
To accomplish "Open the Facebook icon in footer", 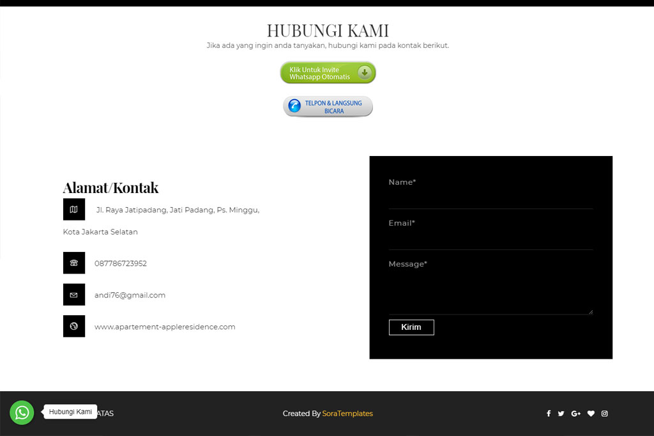I will [549, 414].
